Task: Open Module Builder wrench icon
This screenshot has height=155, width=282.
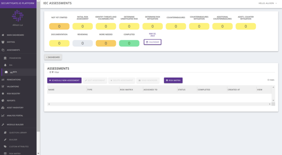Action: 3,124
